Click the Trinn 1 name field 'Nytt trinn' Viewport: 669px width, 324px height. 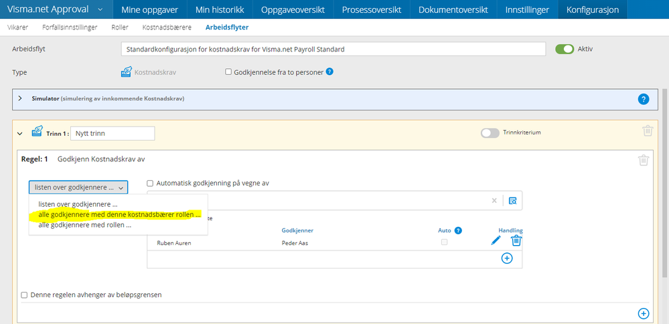[x=113, y=133]
